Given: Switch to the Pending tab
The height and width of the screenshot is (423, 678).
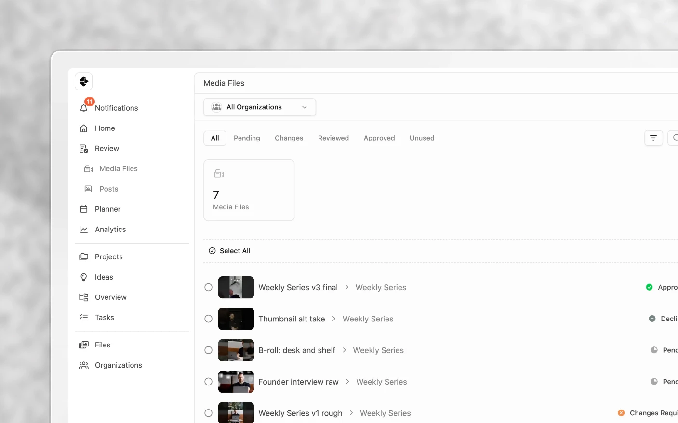Looking at the screenshot, I should [x=247, y=138].
